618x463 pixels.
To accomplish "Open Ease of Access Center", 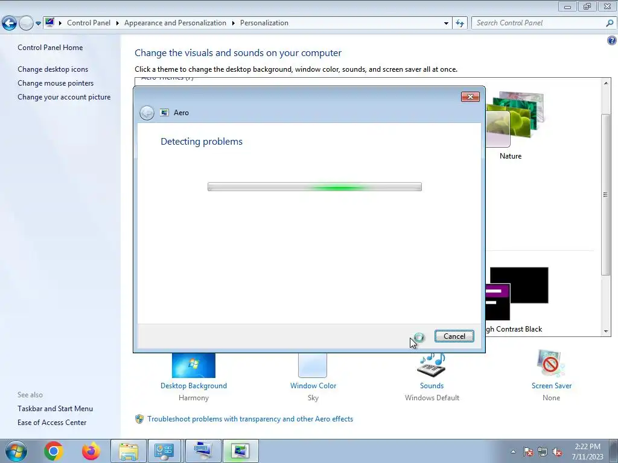I will pyautogui.click(x=52, y=423).
